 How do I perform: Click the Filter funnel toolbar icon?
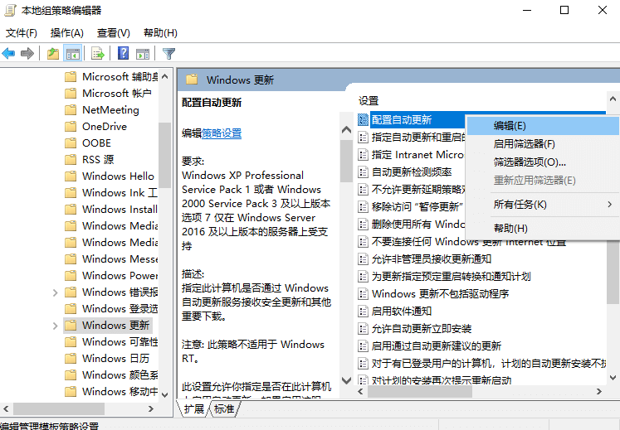pos(168,53)
